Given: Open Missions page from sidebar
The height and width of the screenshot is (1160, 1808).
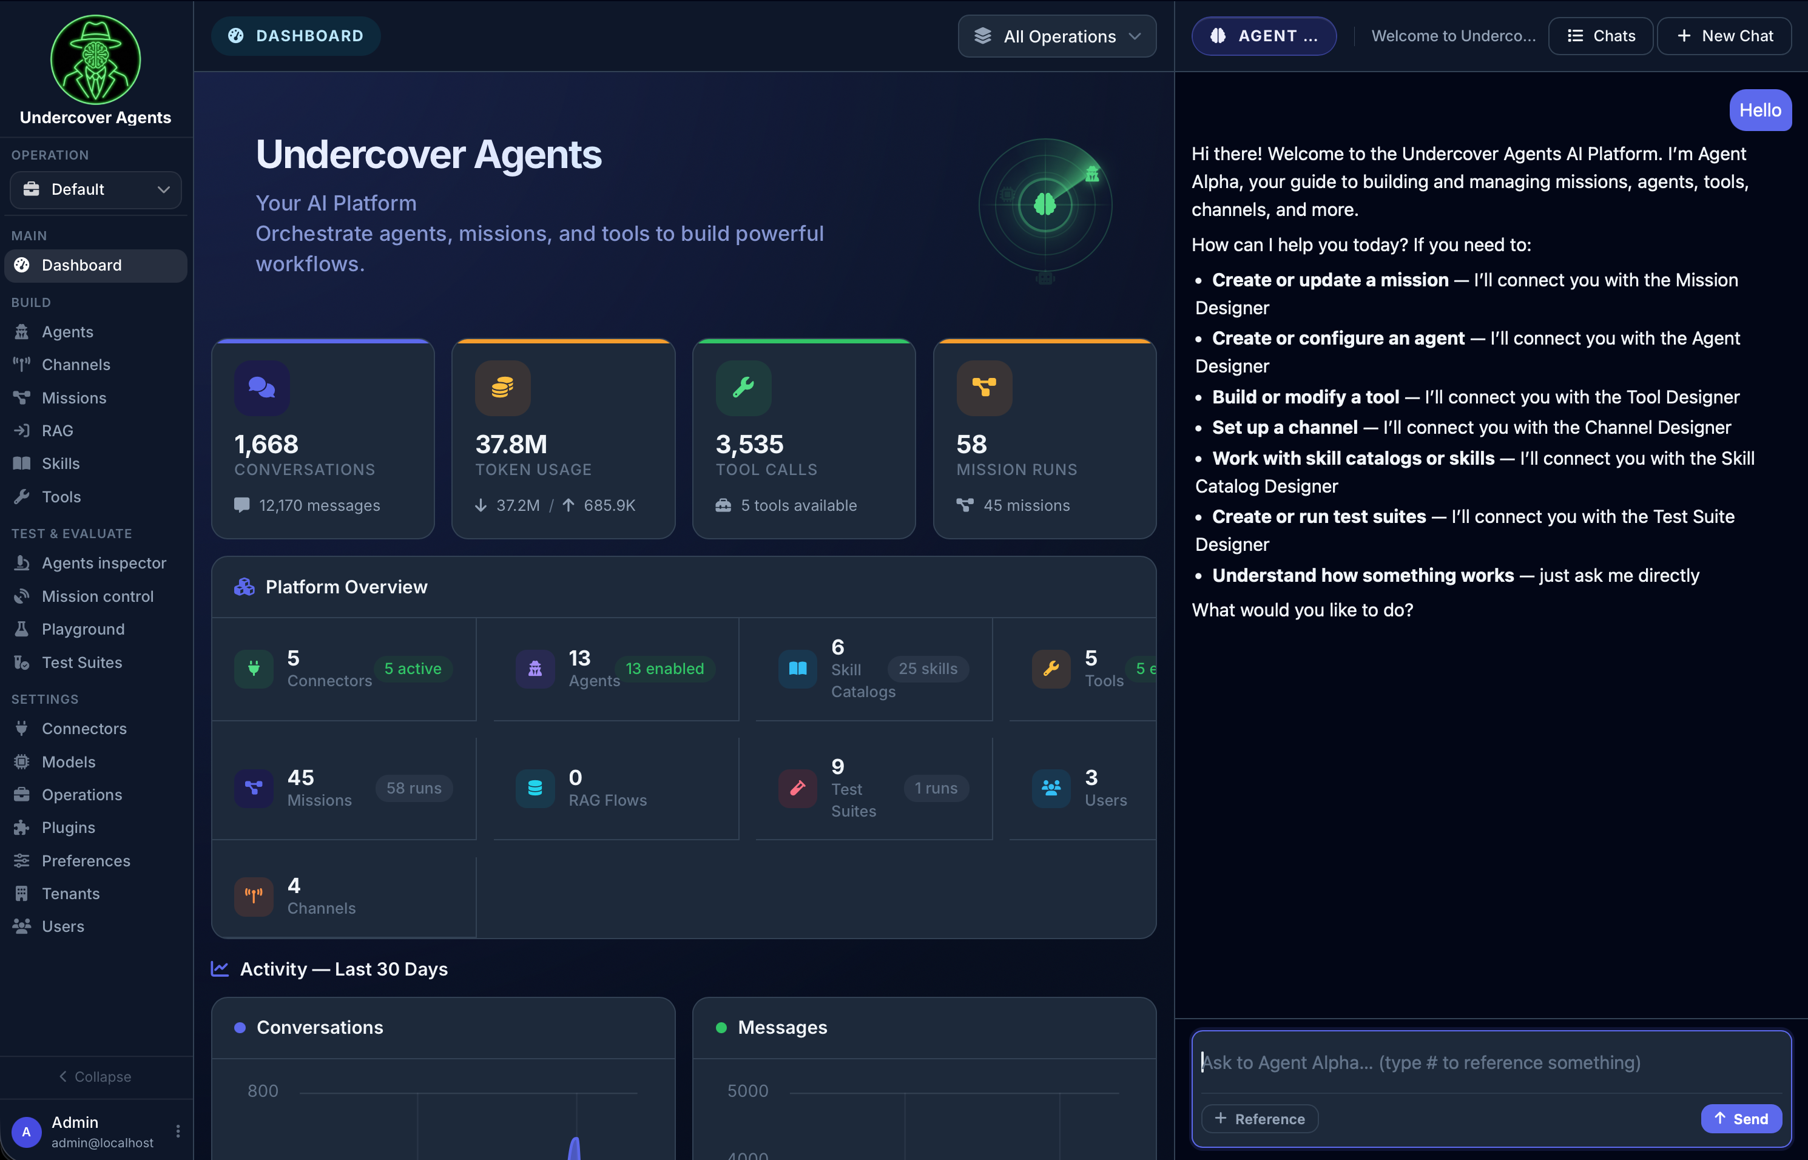Looking at the screenshot, I should click(x=96, y=398).
